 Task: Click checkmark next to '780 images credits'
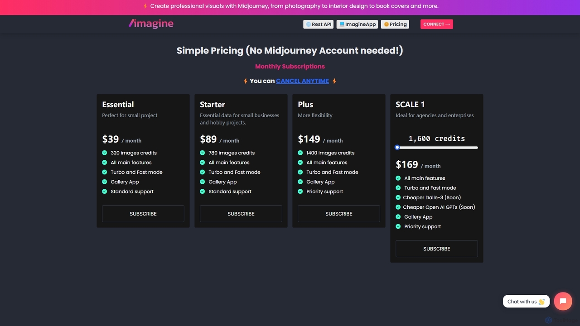[203, 153]
